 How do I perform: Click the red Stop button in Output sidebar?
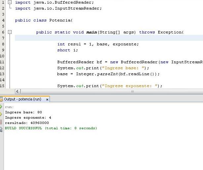pyautogui.click(x=1, y=122)
